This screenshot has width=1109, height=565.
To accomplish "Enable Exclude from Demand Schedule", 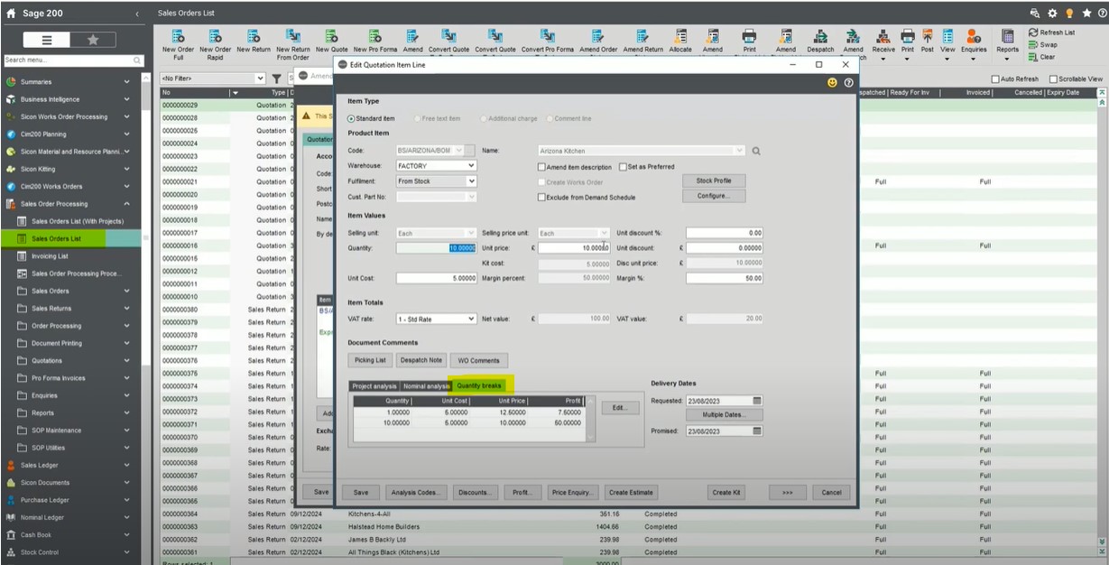I will [541, 197].
